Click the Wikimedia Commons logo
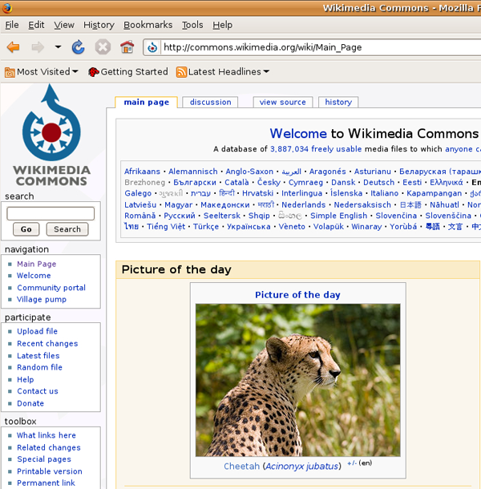 51,135
